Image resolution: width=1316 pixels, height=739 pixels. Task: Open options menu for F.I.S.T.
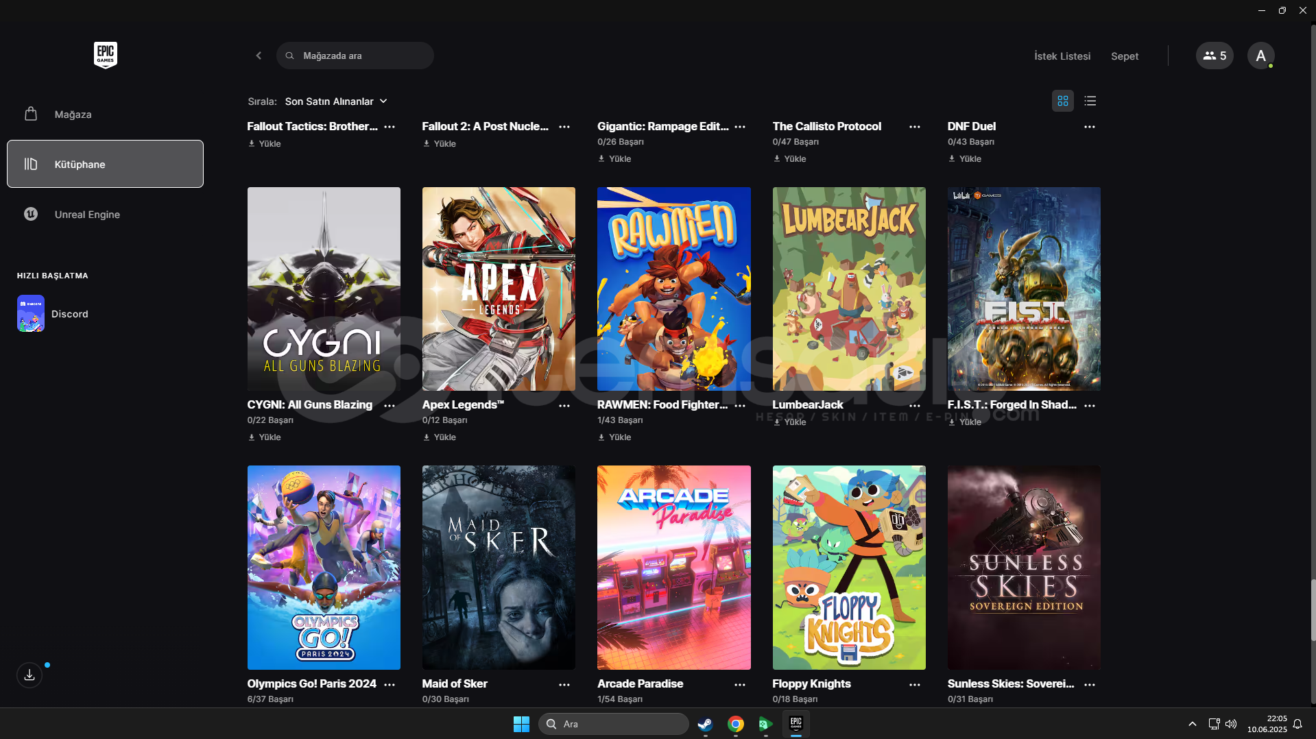coord(1090,405)
